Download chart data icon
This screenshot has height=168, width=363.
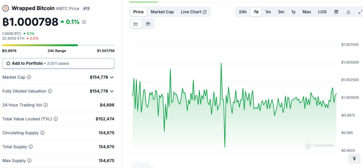[348, 12]
